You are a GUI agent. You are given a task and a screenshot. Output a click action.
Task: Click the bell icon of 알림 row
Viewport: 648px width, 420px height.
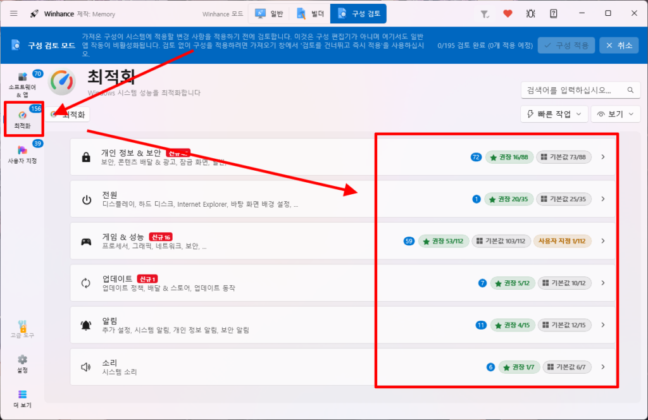[86, 325]
